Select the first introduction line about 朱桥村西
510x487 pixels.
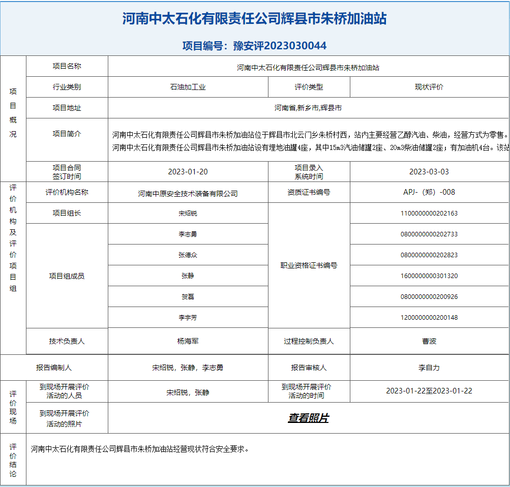pyautogui.click(x=311, y=135)
